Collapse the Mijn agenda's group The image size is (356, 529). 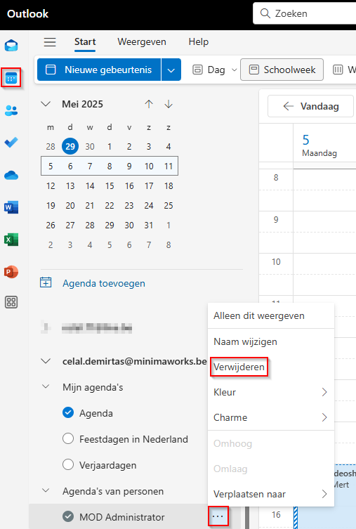46,386
